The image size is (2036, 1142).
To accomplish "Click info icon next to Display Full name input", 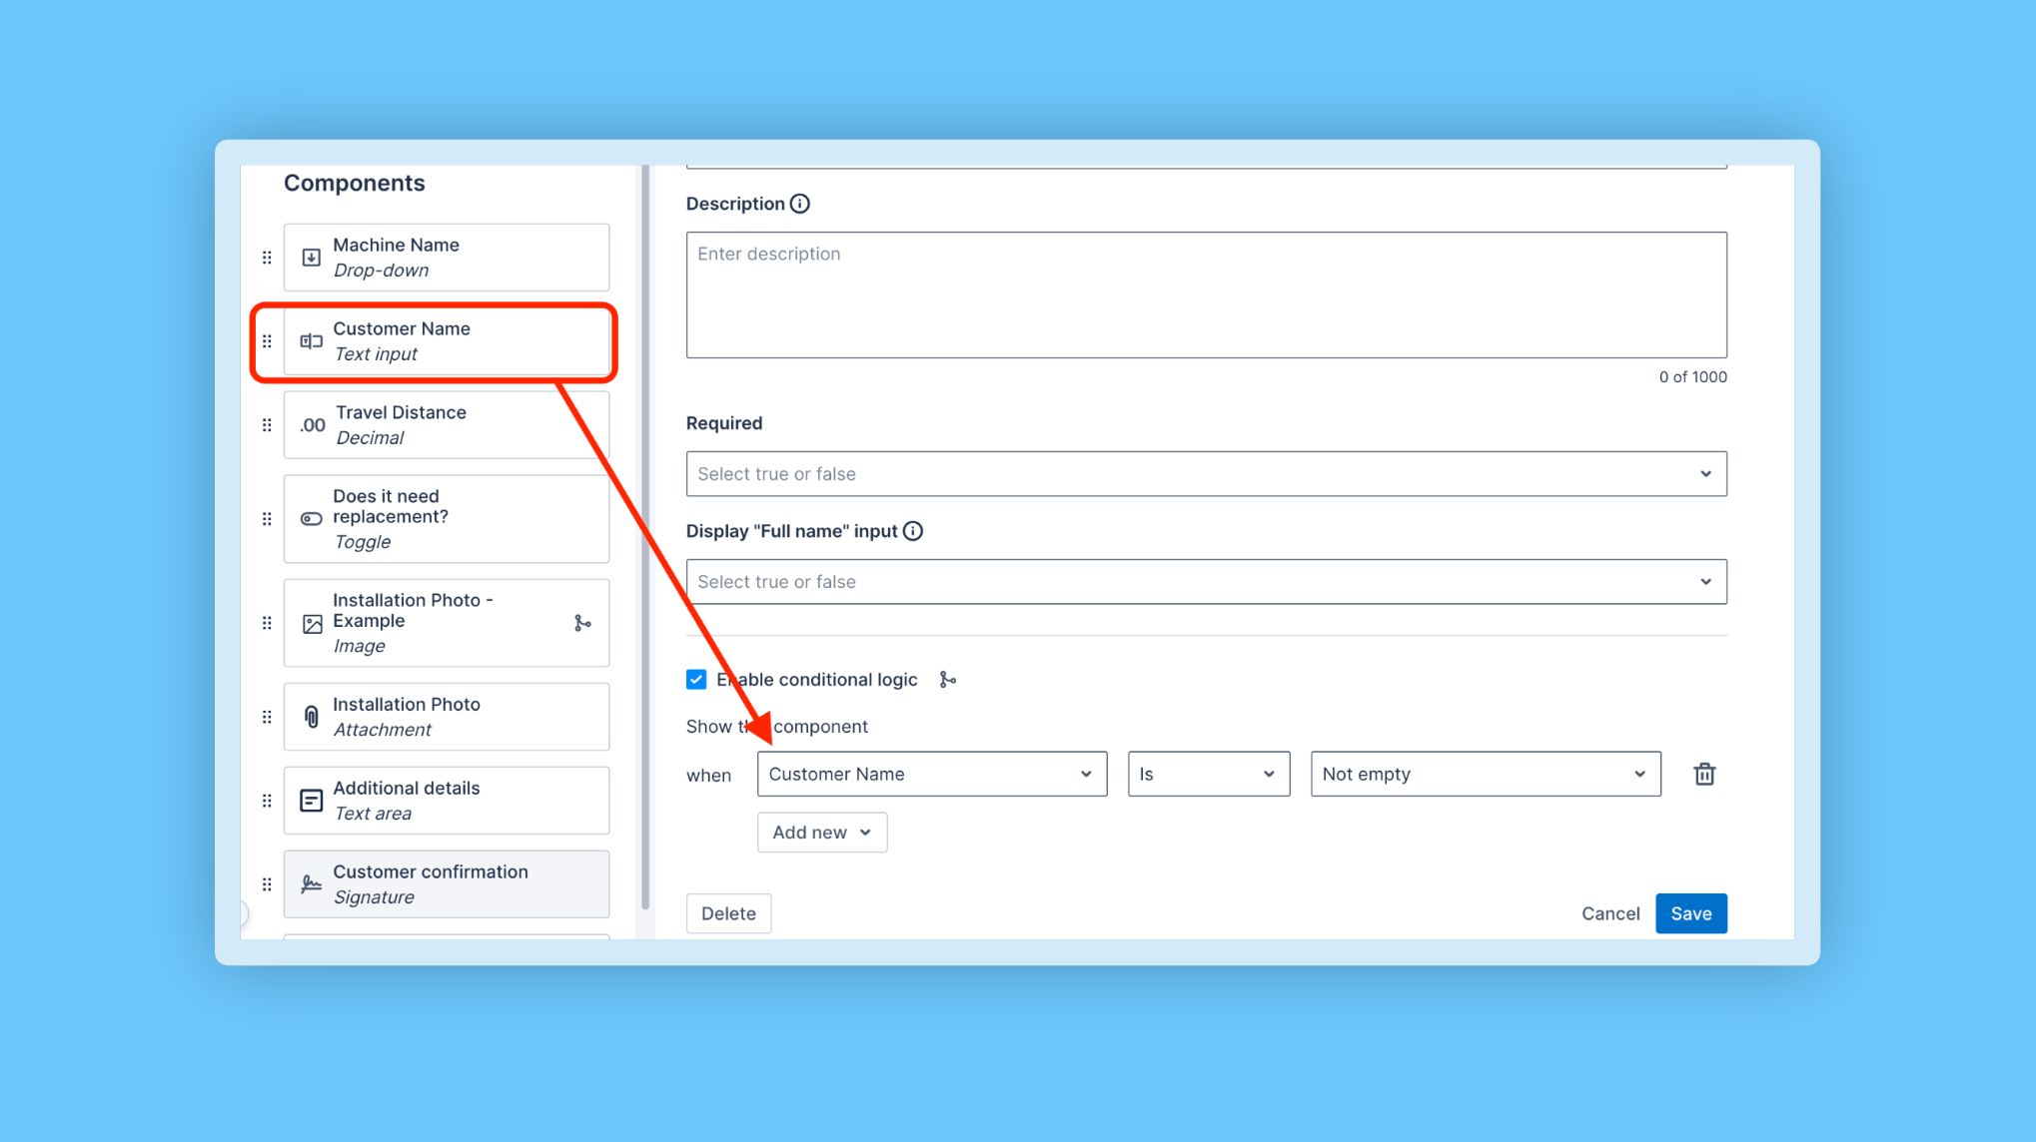I will (913, 531).
